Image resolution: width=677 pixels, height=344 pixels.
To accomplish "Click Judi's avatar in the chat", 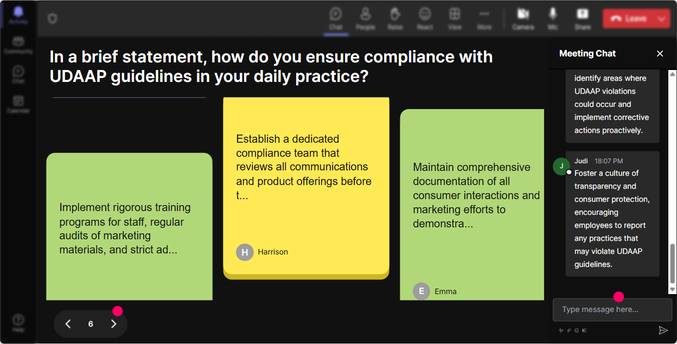I will point(561,166).
